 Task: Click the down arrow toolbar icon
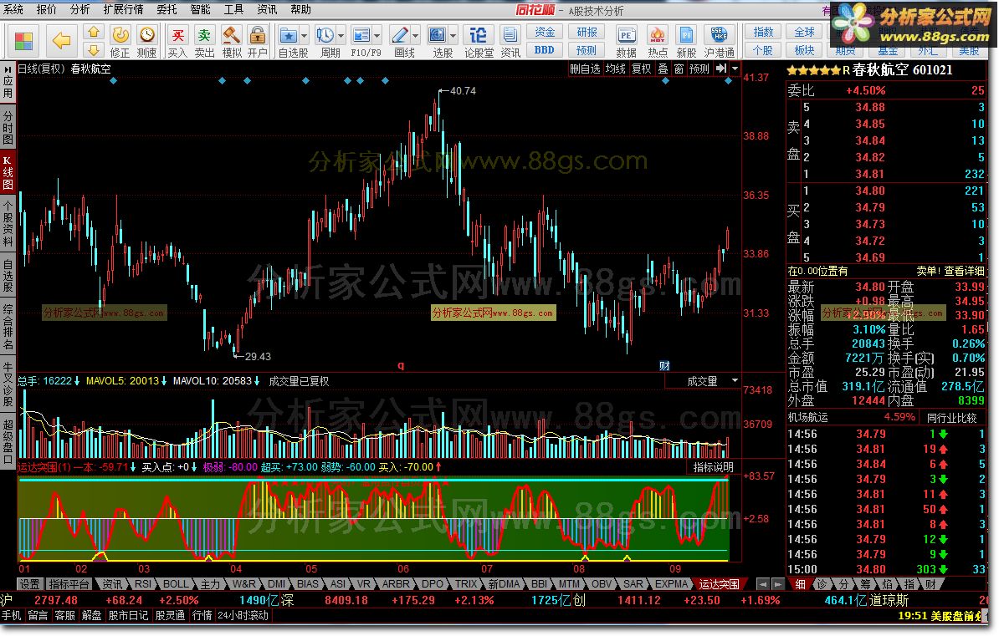[94, 49]
